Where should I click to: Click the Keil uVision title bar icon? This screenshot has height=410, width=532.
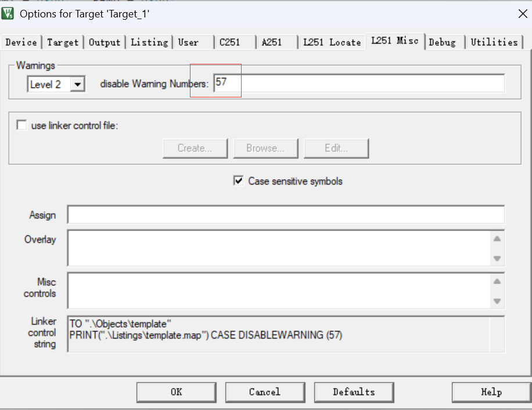coord(8,13)
